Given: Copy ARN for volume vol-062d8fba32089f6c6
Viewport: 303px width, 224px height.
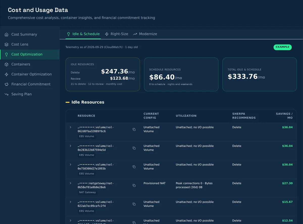Looking at the screenshot, I should (134, 129).
